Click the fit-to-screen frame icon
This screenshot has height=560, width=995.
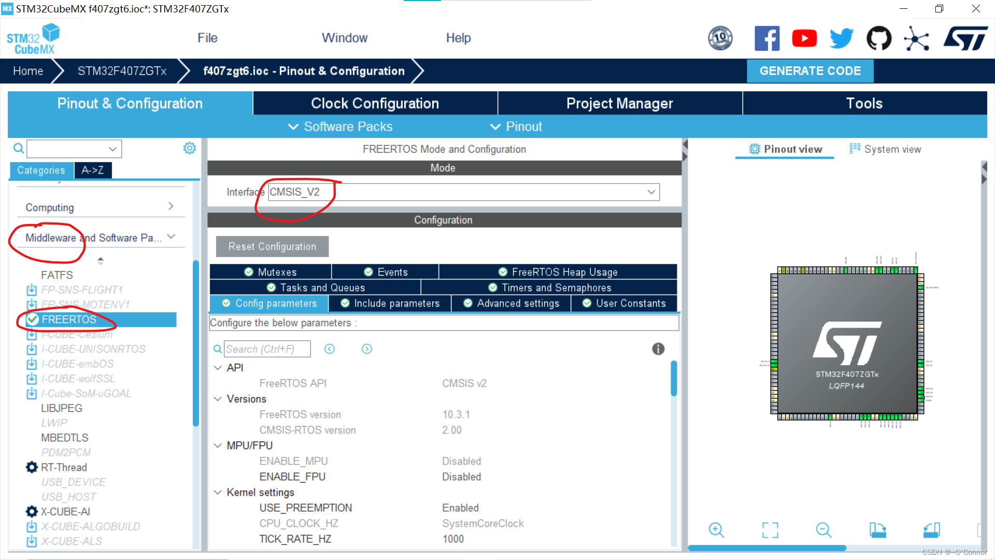click(x=770, y=530)
